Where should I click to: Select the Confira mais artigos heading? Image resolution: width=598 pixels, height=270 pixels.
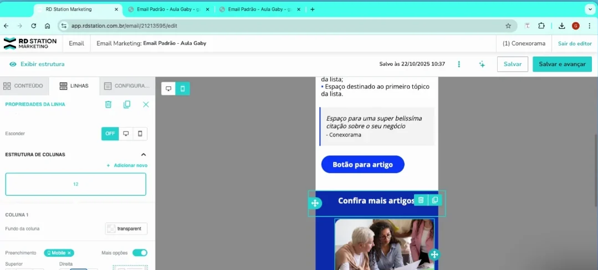click(376, 200)
